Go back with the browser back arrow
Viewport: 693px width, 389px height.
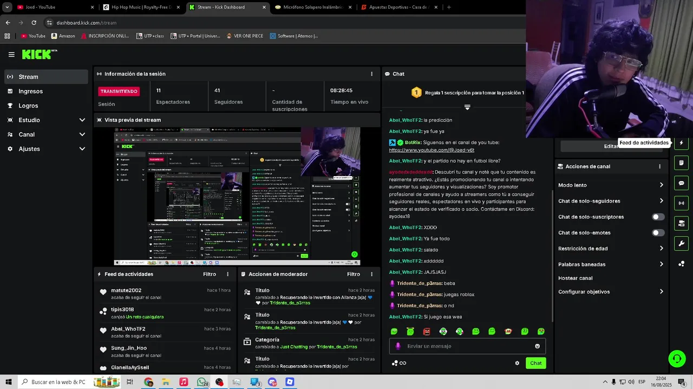pos(8,23)
